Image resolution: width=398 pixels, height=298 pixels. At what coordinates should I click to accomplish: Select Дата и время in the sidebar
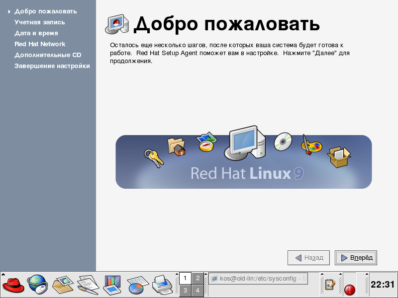(x=36, y=33)
